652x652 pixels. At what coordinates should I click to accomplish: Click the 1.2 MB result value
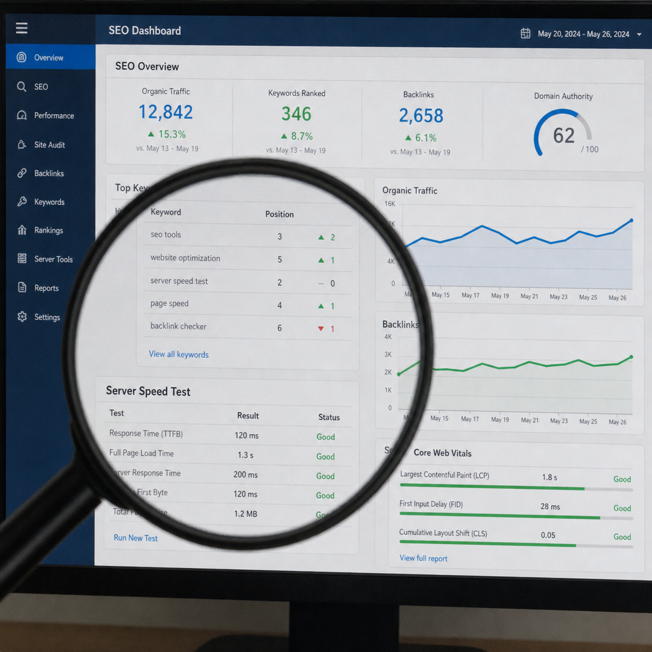(245, 514)
